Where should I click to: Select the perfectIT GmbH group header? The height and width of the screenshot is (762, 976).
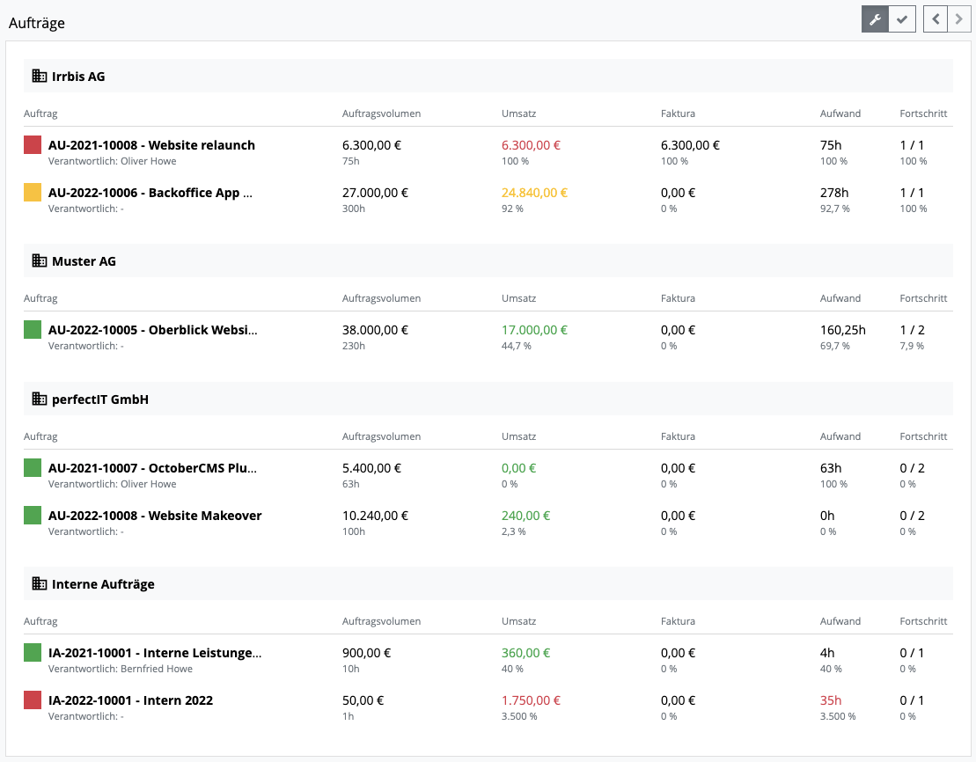tap(488, 399)
